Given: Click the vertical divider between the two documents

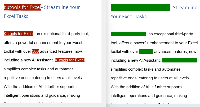Looking at the screenshot, I should [106, 53].
